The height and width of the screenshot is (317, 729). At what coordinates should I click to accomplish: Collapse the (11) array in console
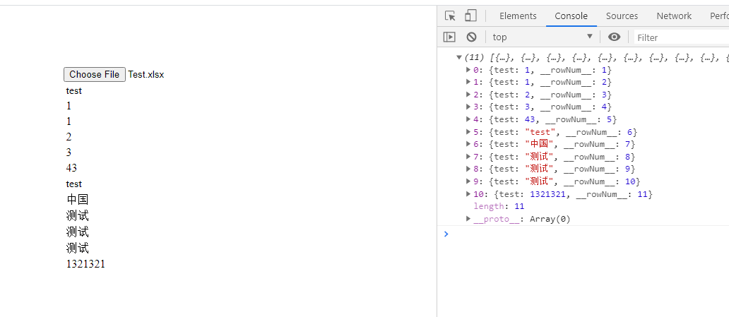click(459, 58)
